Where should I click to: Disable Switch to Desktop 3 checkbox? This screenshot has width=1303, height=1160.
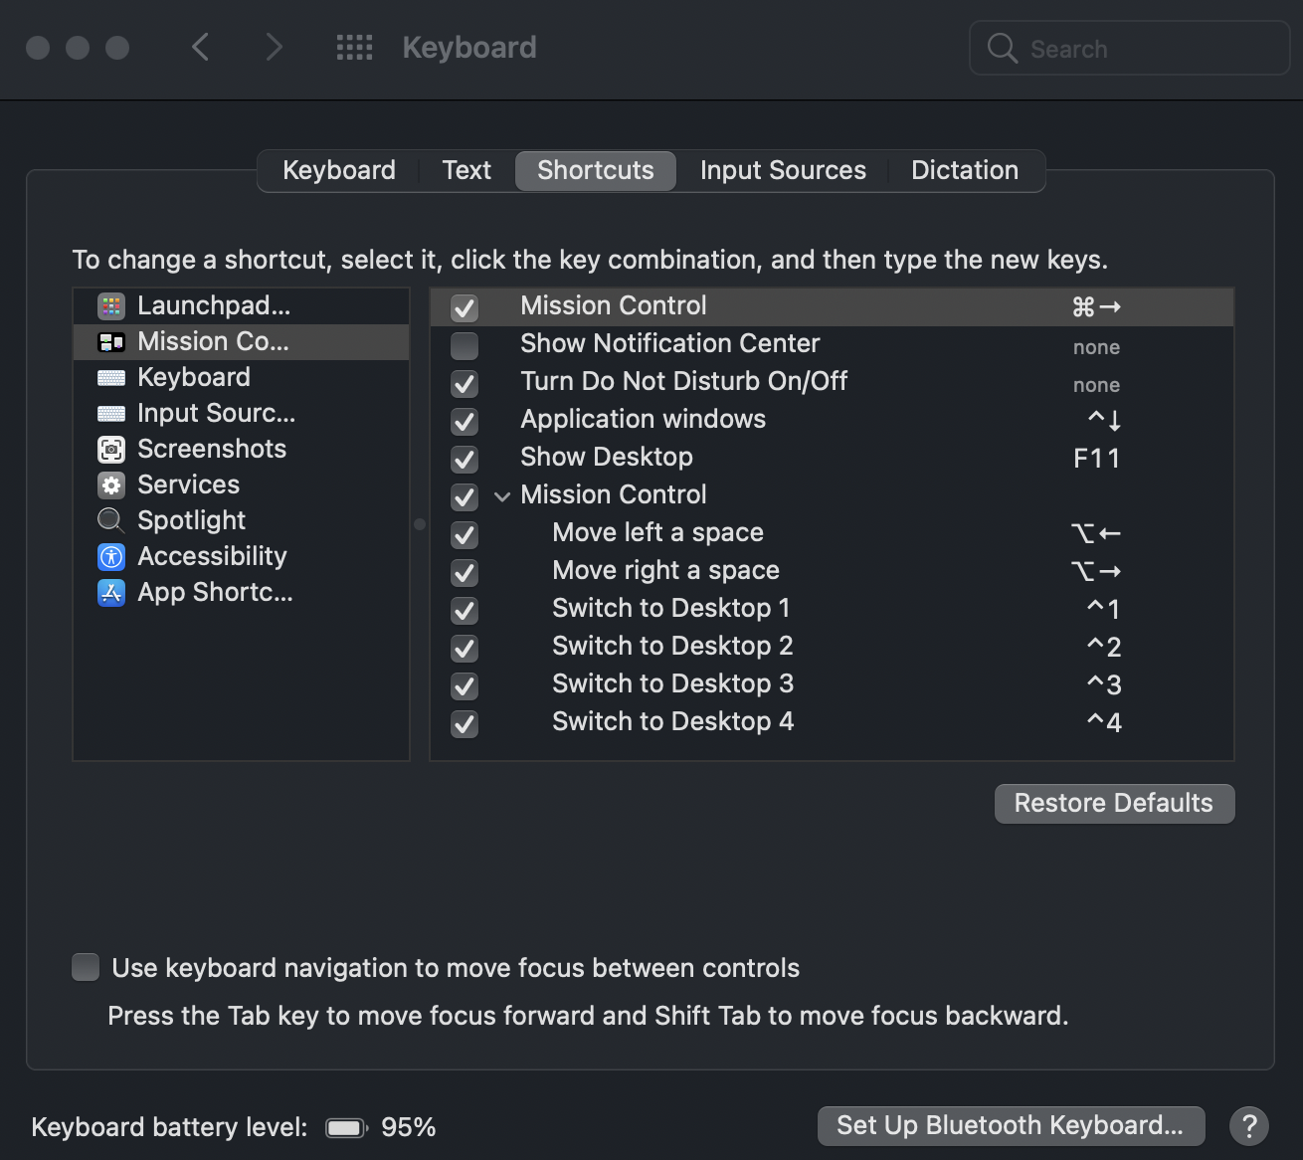pos(465,685)
